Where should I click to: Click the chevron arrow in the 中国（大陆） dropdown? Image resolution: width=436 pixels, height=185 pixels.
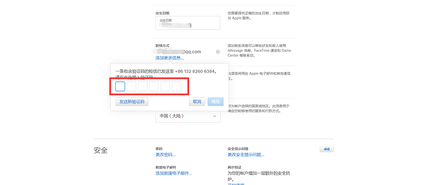(x=214, y=116)
